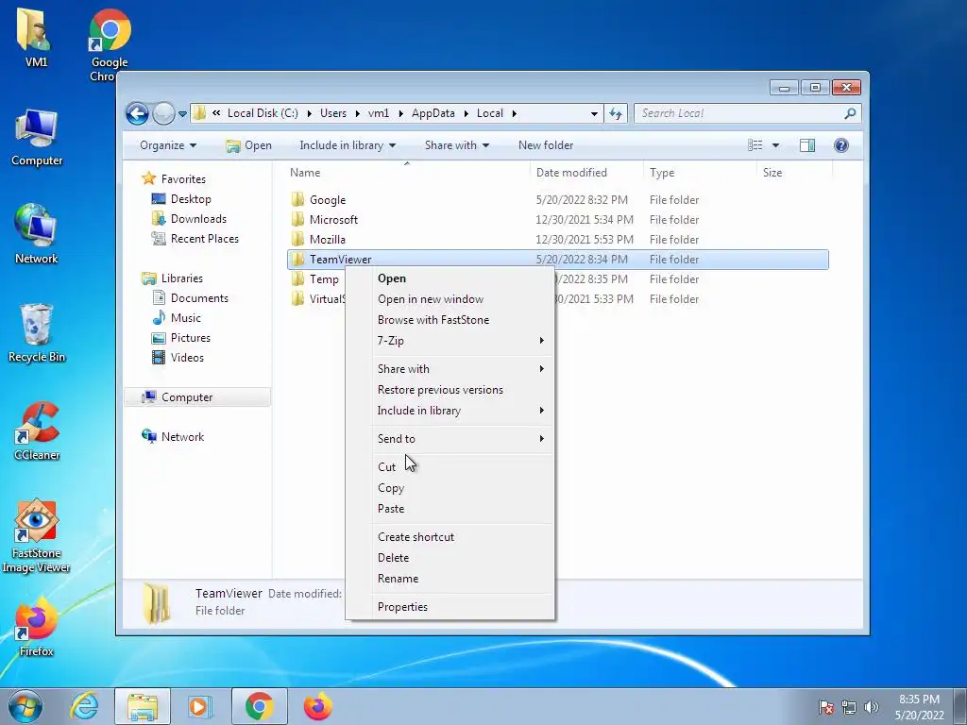Click the Open toolbar button

pos(248,145)
